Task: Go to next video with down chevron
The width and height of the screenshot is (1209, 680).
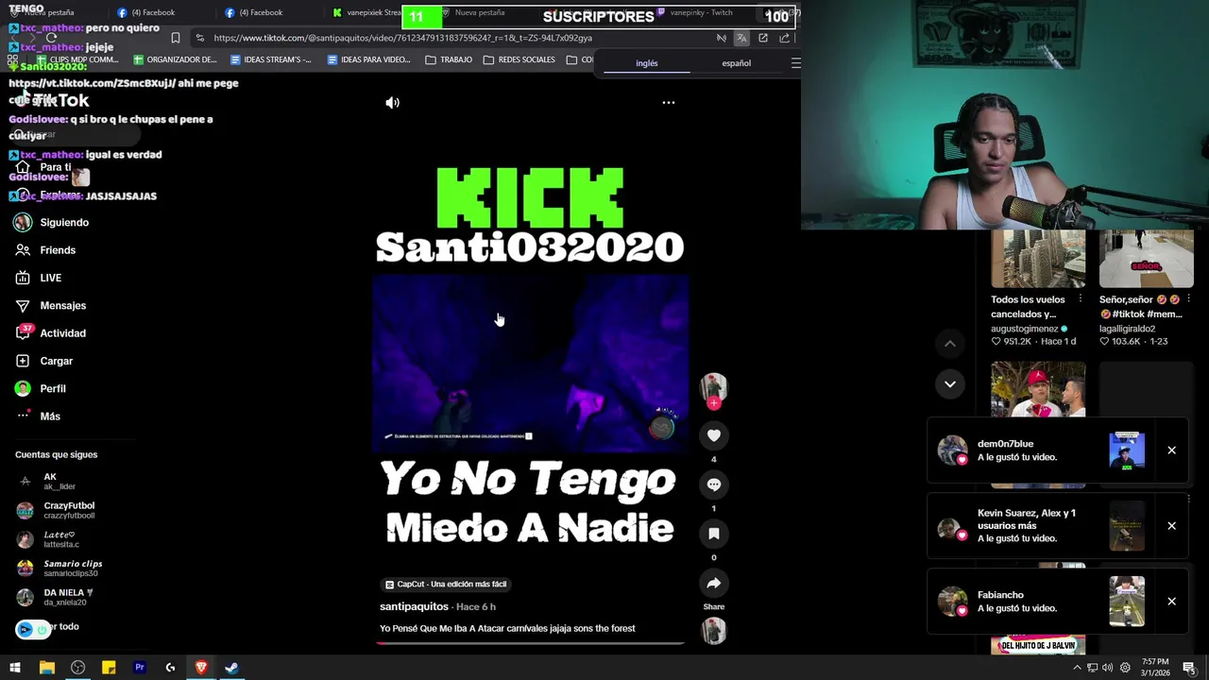Action: 949,383
